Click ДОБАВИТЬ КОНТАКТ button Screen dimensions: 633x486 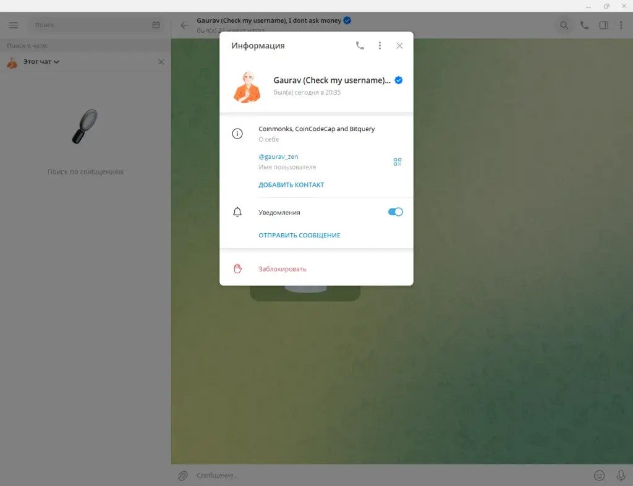point(291,185)
